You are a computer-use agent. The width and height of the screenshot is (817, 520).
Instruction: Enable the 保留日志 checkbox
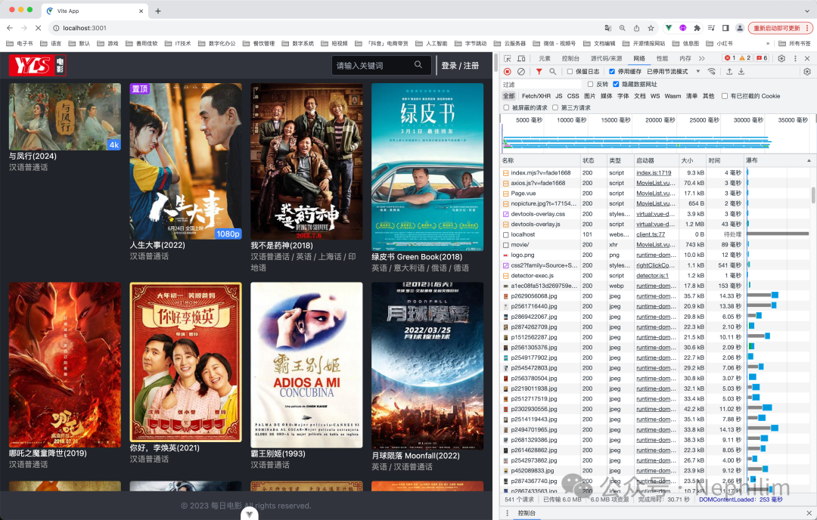click(570, 71)
